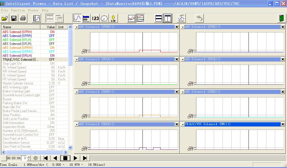Choose vertical split layout icon

coord(168,18)
